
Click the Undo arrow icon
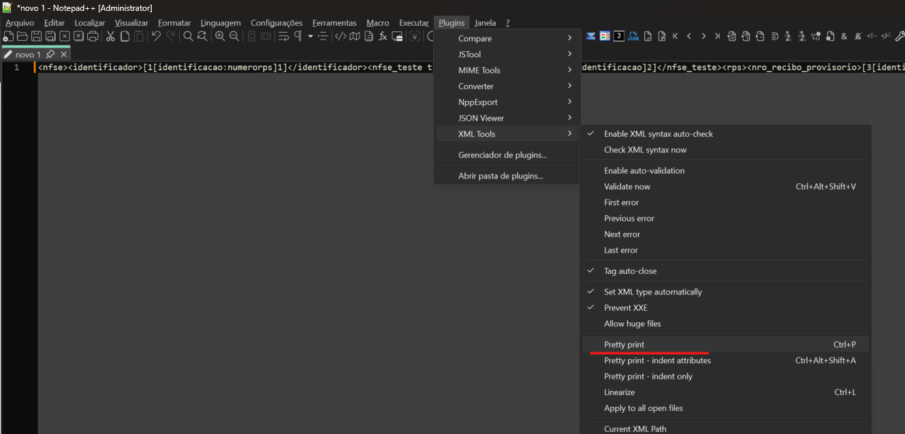point(156,36)
